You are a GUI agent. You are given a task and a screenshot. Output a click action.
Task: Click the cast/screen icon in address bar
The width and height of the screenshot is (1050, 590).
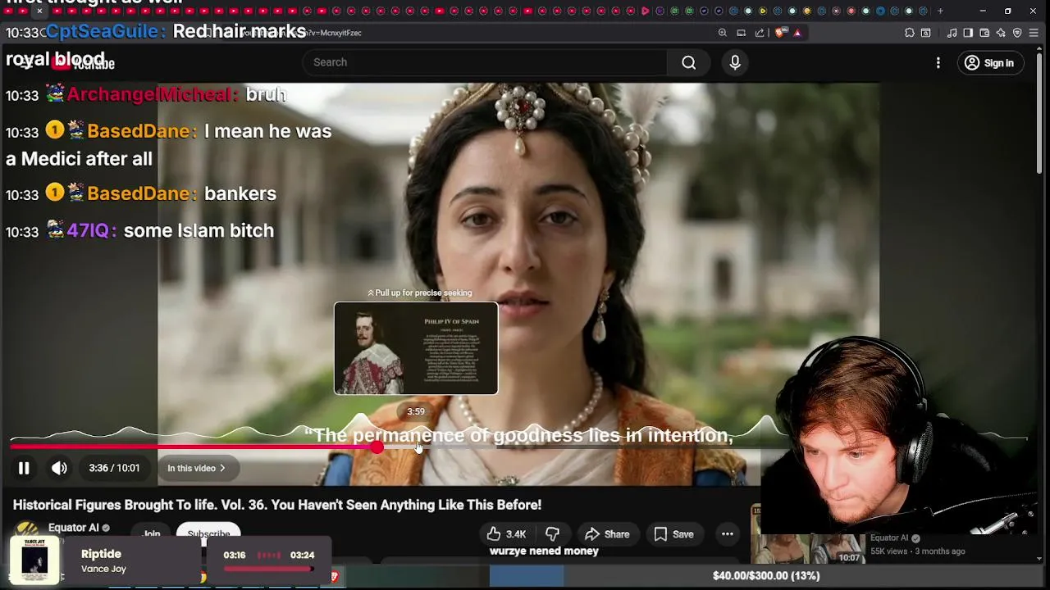coord(742,33)
